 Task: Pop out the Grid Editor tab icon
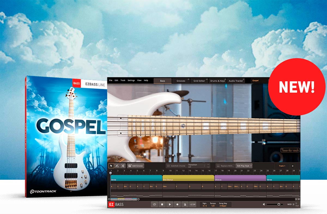pyautogui.click(x=207, y=80)
